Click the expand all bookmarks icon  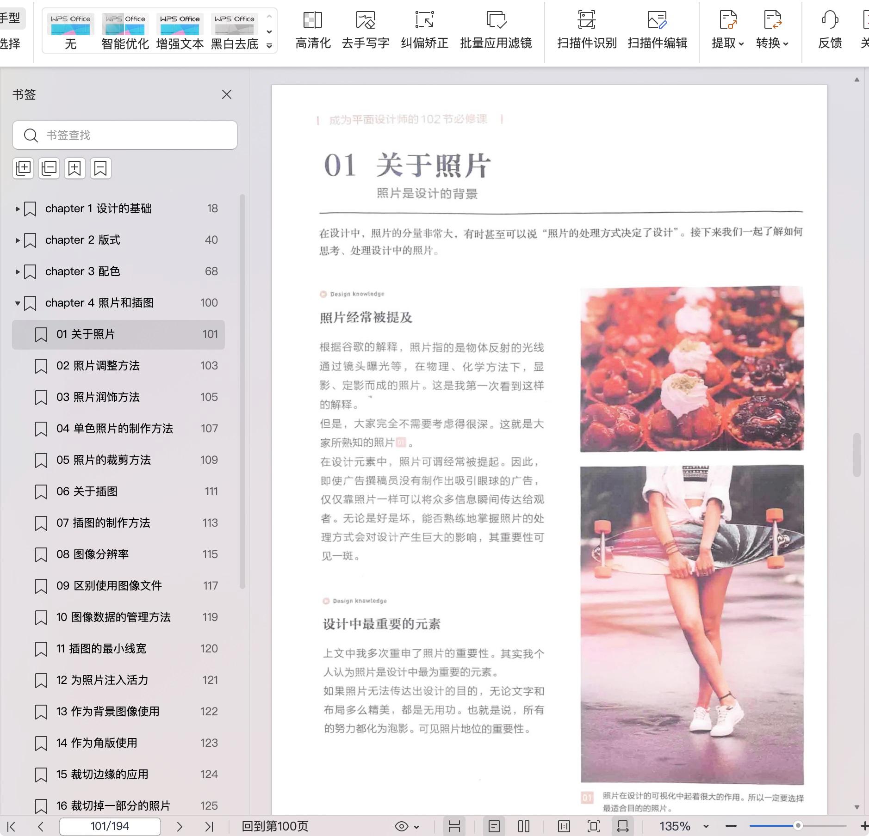[x=23, y=168]
